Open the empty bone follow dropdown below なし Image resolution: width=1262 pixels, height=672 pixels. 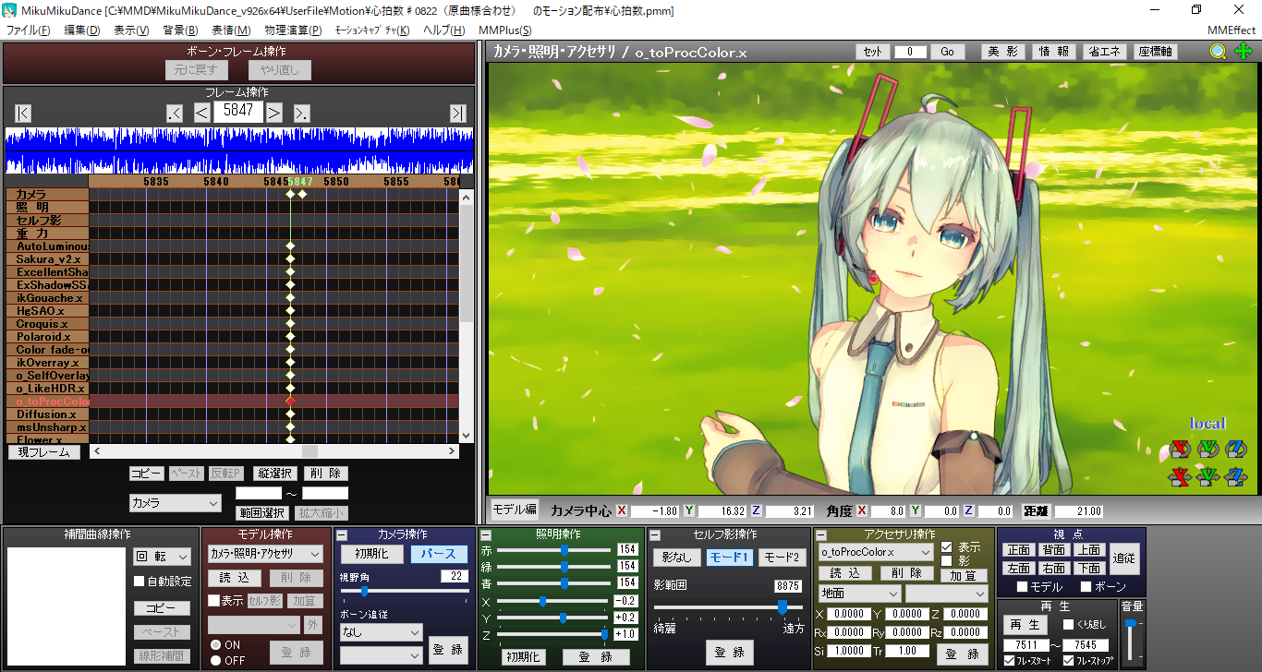point(381,654)
